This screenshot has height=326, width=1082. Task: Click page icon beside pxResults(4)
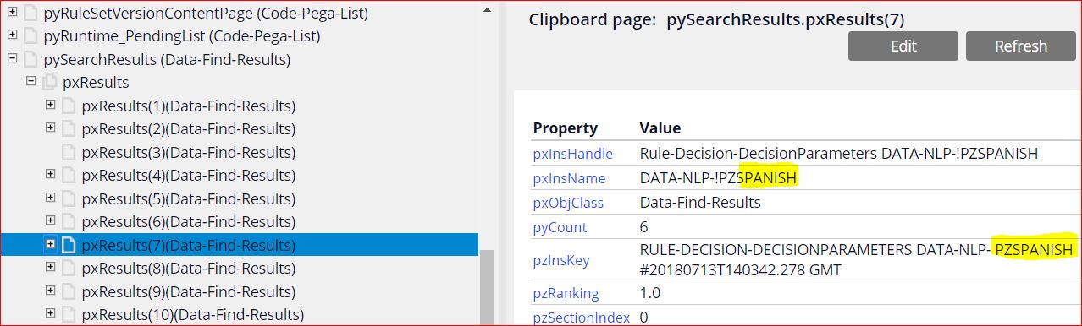69,176
